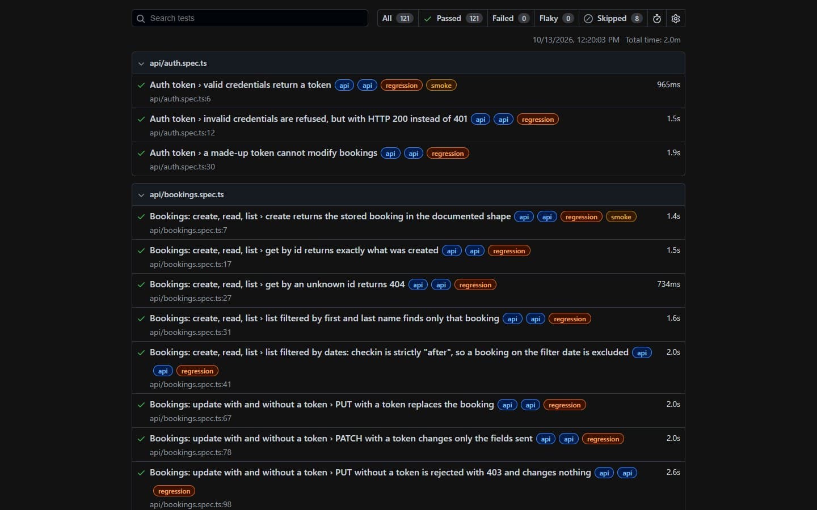
Task: Click file path api/auth.spec.ts:12
Action: pyautogui.click(x=182, y=133)
